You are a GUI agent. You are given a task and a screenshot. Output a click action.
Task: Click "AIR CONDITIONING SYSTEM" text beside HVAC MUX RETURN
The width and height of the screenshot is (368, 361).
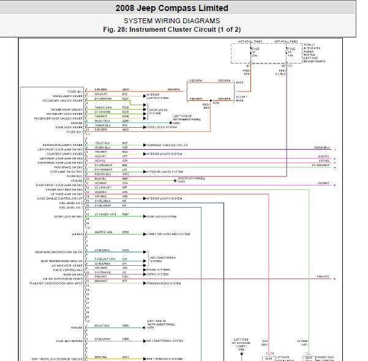[165, 341]
